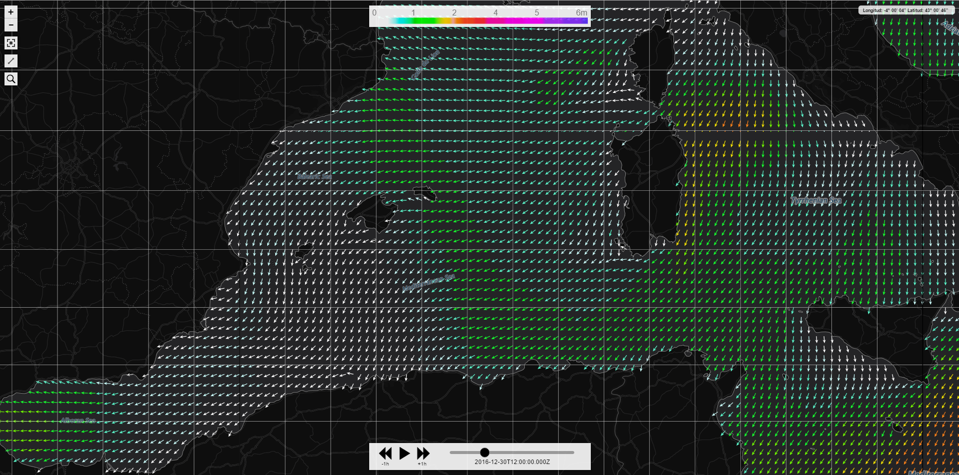Step forward one hour with fast-forward

(x=423, y=453)
